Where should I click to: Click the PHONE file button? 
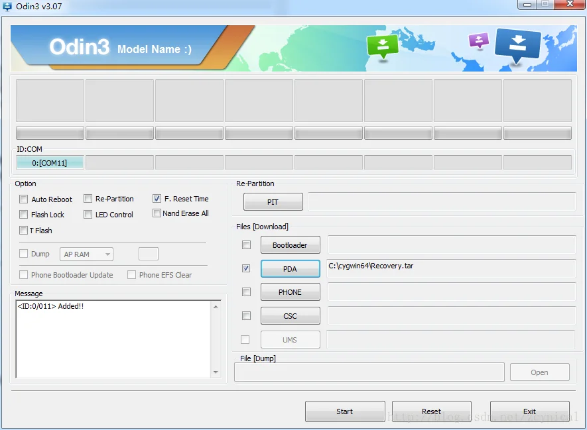[x=290, y=292]
